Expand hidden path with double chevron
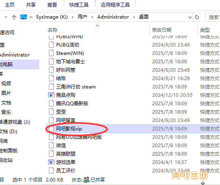The image size is (220, 185). [x=31, y=17]
